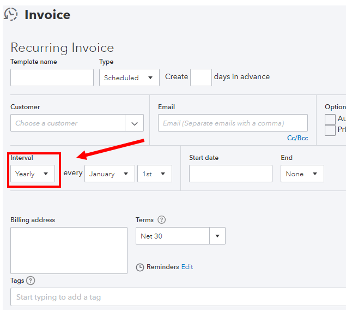Click the Net 30 terms text field
The width and height of the screenshot is (346, 310).
(x=173, y=236)
